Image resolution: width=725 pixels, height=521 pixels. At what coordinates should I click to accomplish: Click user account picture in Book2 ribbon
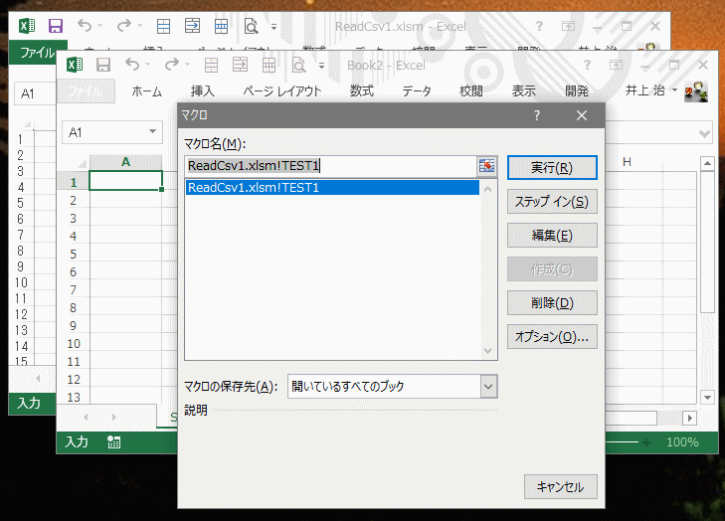coord(696,91)
